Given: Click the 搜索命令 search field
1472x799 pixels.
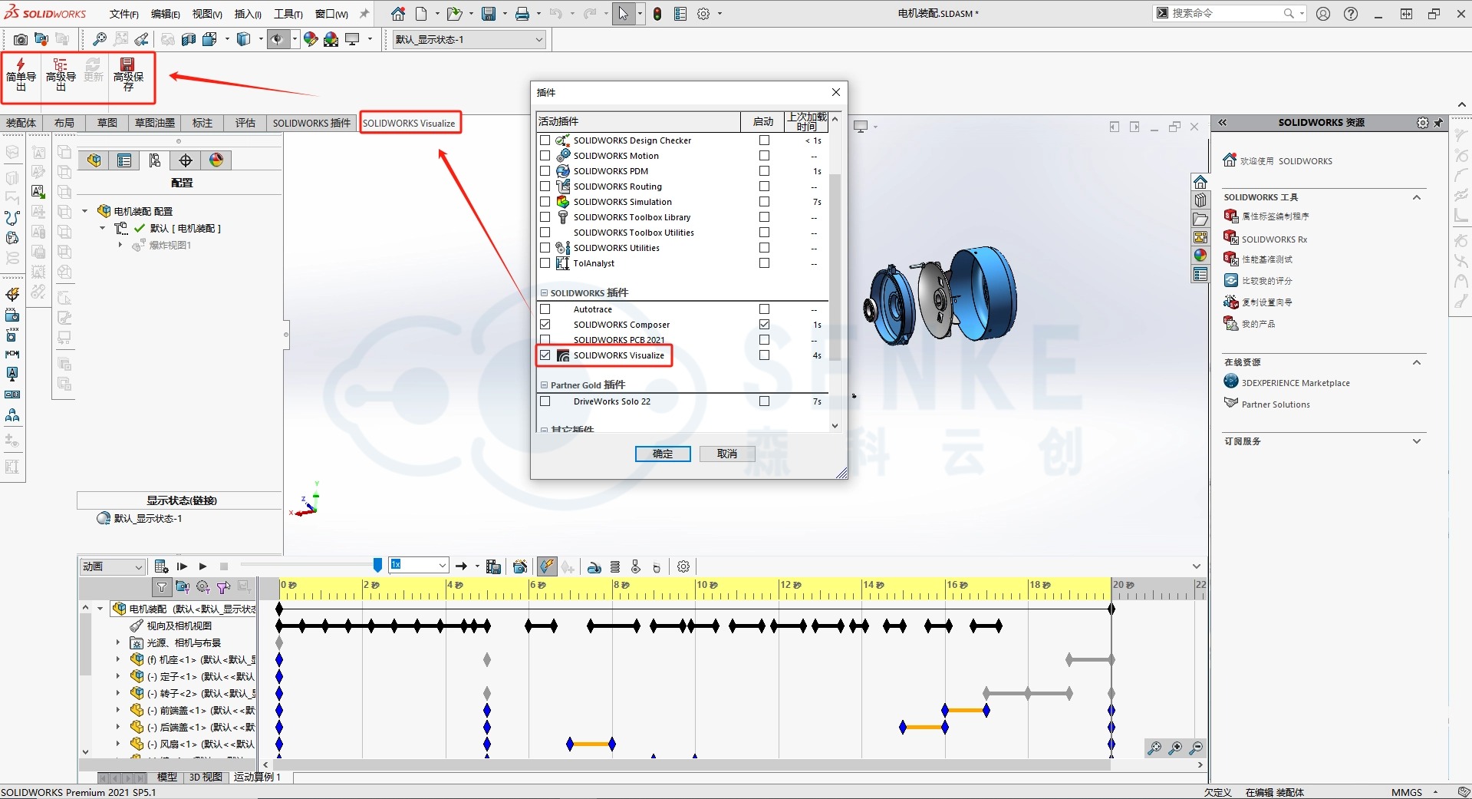Looking at the screenshot, I should (1227, 13).
